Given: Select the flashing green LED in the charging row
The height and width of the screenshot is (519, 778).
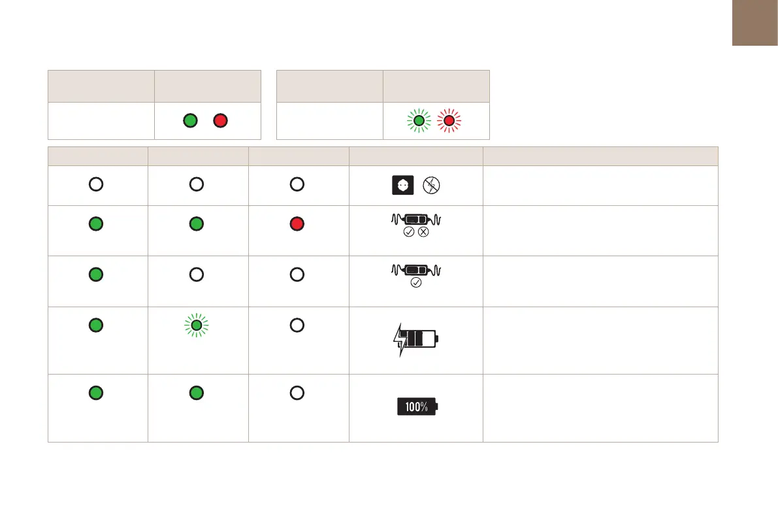Looking at the screenshot, I should (197, 326).
